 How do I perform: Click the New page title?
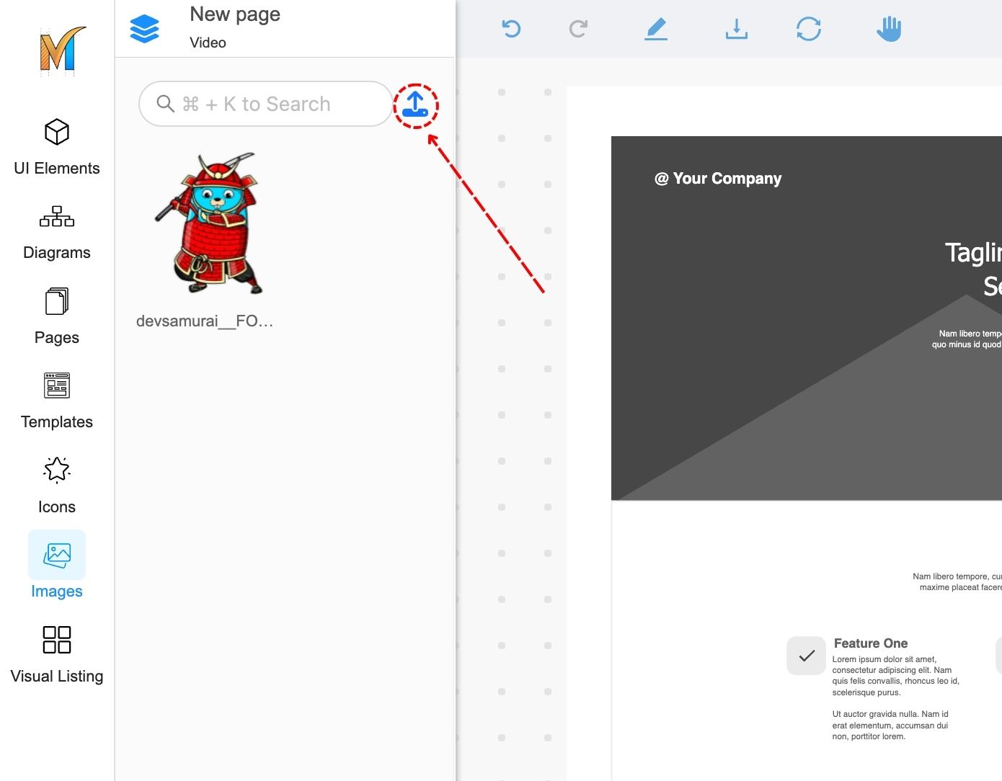pyautogui.click(x=235, y=14)
